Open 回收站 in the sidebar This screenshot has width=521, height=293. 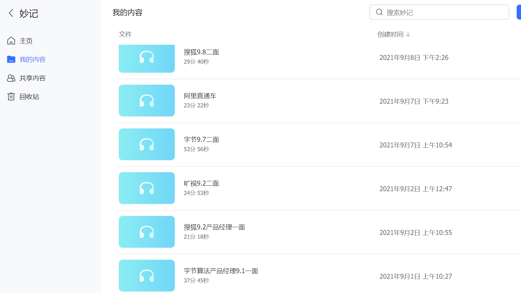pos(29,97)
